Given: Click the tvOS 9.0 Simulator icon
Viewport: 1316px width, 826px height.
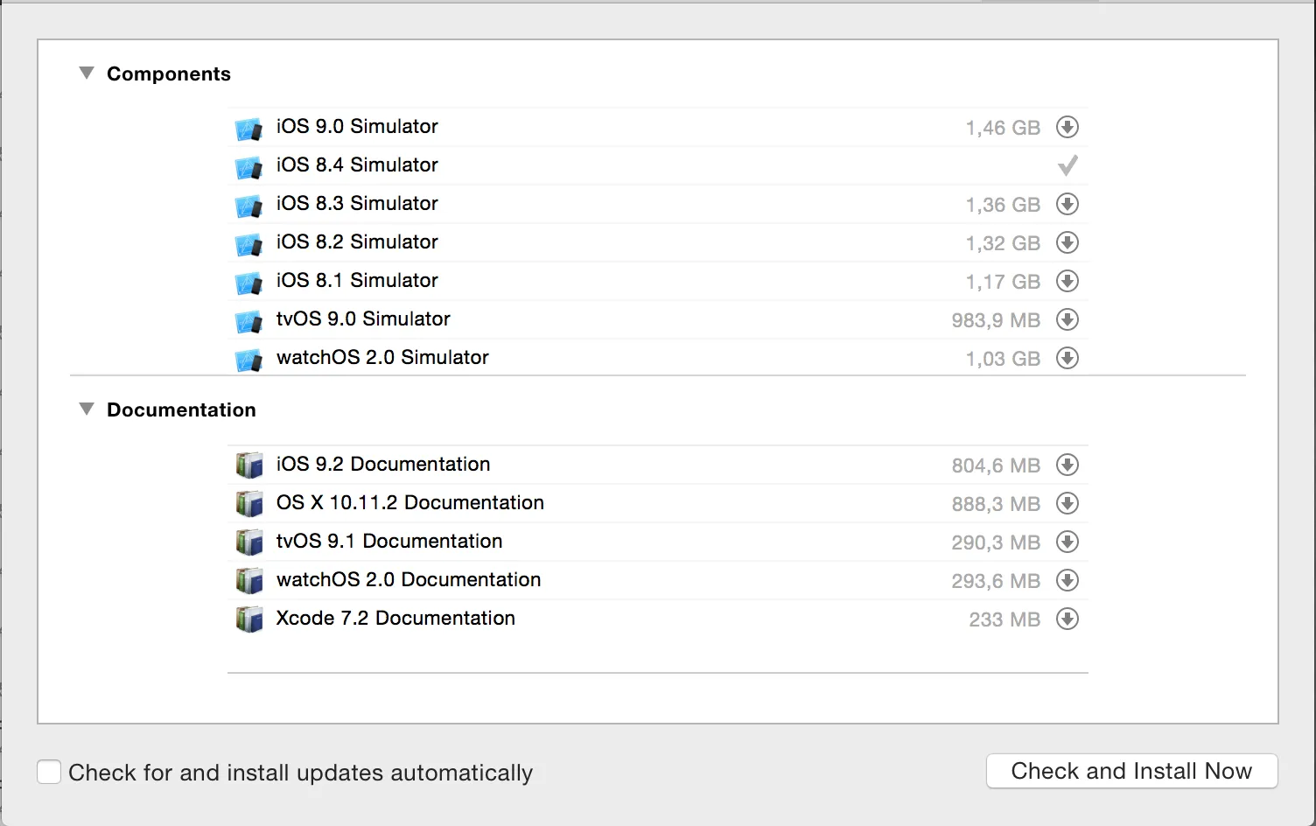Looking at the screenshot, I should [x=248, y=320].
